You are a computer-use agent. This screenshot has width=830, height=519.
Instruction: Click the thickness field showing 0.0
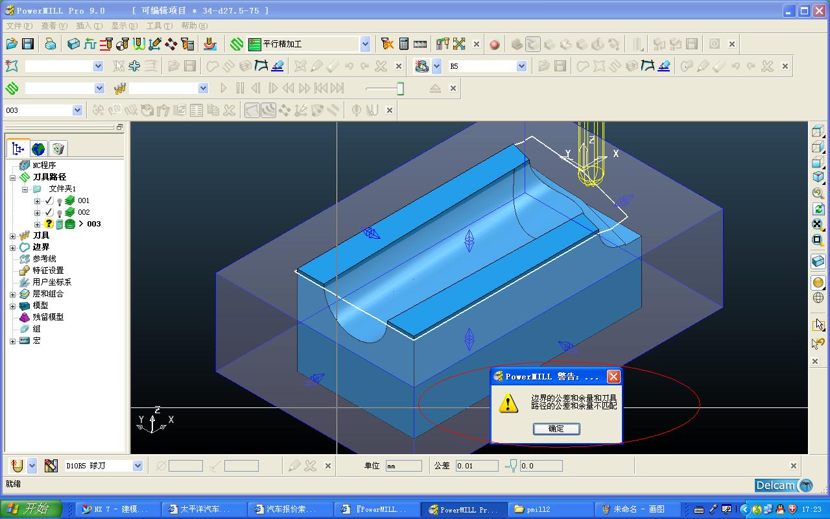point(541,466)
